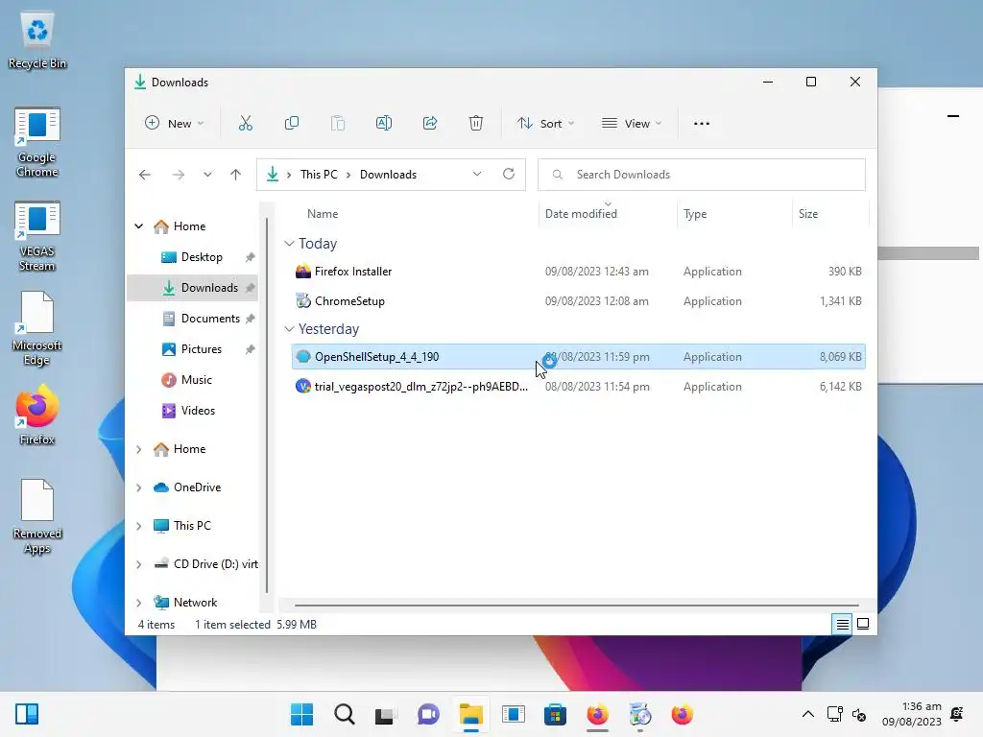Open recent locations dropdown chevron
983x737 pixels.
click(x=207, y=175)
